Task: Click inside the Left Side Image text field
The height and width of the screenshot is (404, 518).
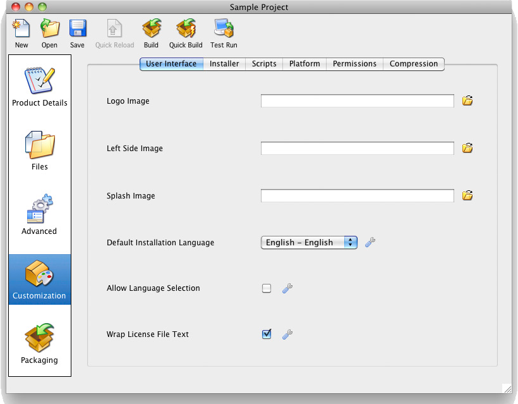Action: (357, 148)
